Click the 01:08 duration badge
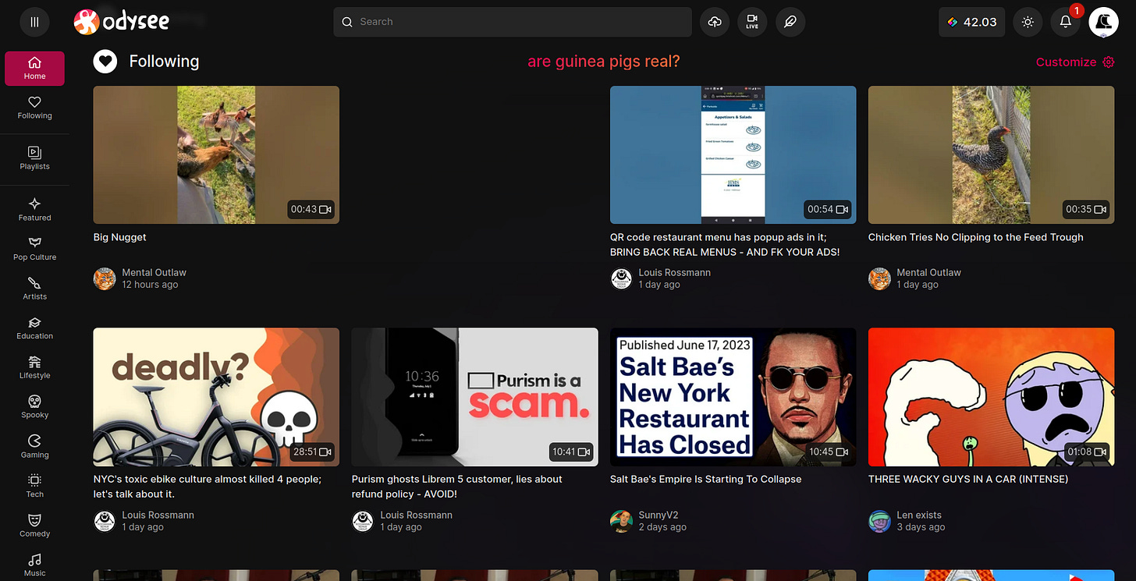Image resolution: width=1136 pixels, height=581 pixels. [1087, 452]
